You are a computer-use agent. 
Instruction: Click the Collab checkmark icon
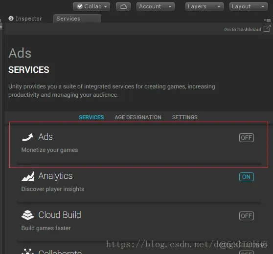click(80, 6)
